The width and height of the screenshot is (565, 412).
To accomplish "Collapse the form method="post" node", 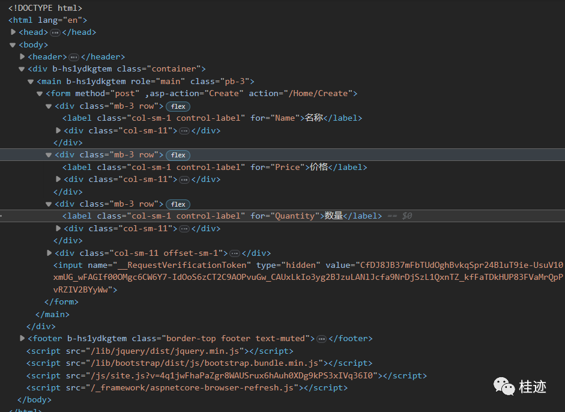I will 40,94.
